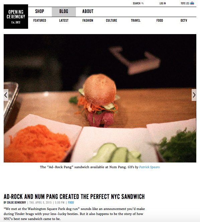Open Patrick Spears credit link
Image resolution: width=200 pixels, height=222 pixels.
click(149, 167)
